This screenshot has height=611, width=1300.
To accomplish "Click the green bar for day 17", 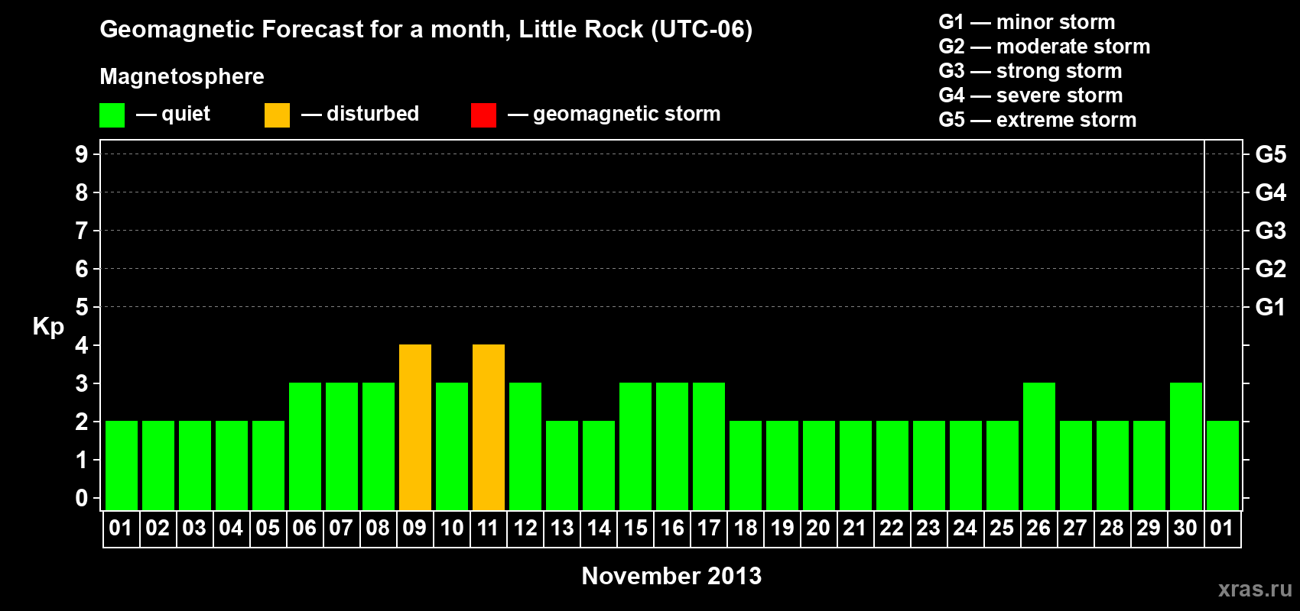I will coord(709,447).
